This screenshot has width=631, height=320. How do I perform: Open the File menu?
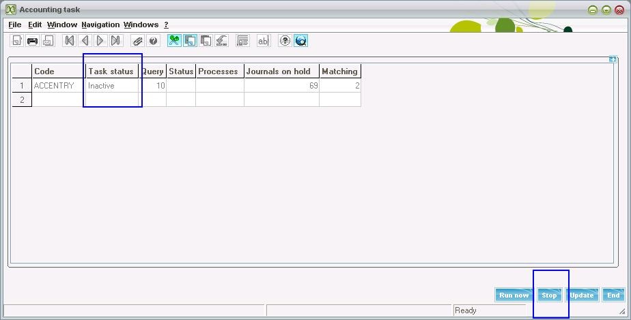pos(15,25)
